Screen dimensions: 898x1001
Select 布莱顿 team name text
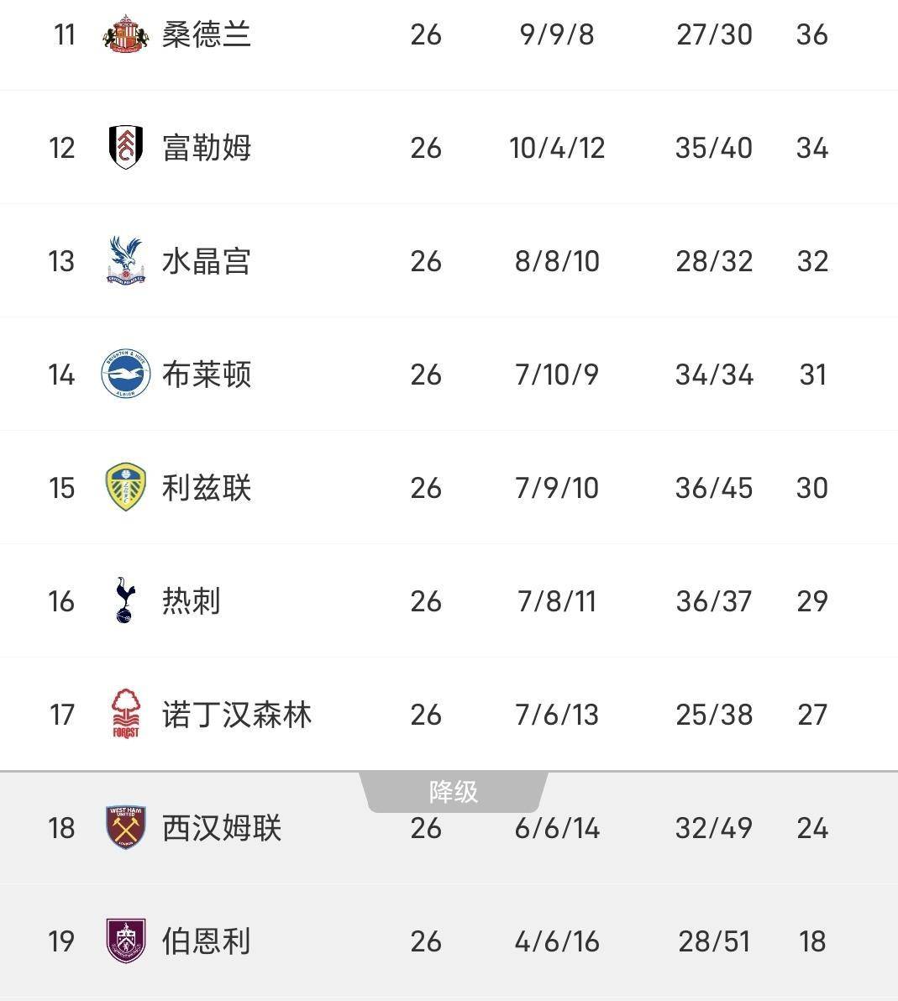[206, 374]
